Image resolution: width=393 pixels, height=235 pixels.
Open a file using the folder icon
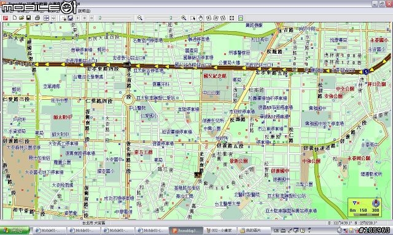pos(21,18)
